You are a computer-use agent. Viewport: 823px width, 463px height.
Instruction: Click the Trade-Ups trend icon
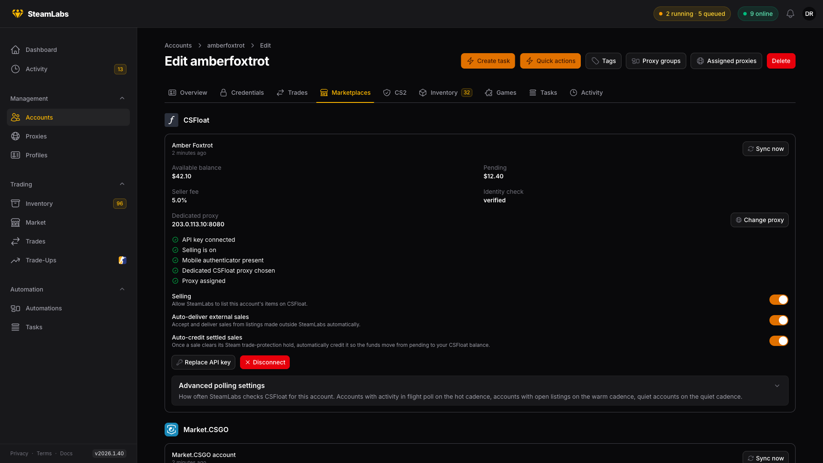(15, 260)
